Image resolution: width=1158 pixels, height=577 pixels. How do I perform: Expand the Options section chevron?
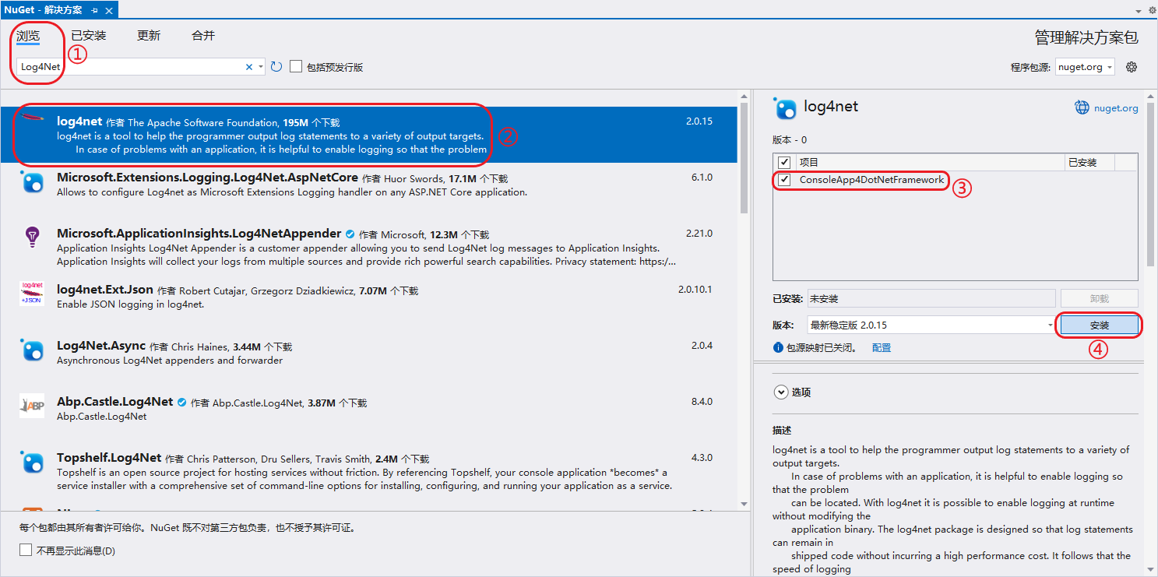pos(781,392)
